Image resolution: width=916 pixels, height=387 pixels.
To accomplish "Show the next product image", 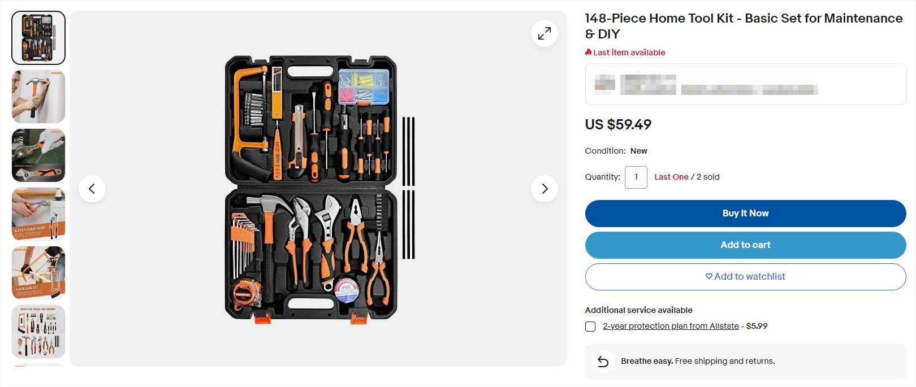I will coord(545,188).
